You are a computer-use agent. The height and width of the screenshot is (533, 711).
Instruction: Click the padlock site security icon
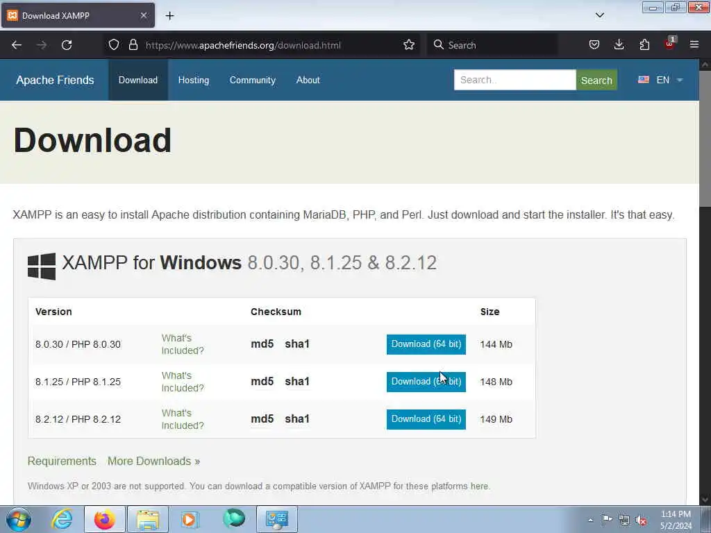[133, 45]
